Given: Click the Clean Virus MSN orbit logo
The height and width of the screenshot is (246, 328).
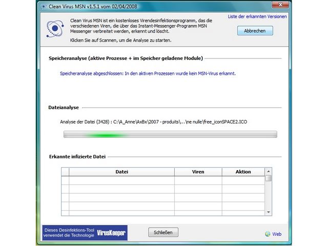Looking at the screenshot, I should pos(55,29).
